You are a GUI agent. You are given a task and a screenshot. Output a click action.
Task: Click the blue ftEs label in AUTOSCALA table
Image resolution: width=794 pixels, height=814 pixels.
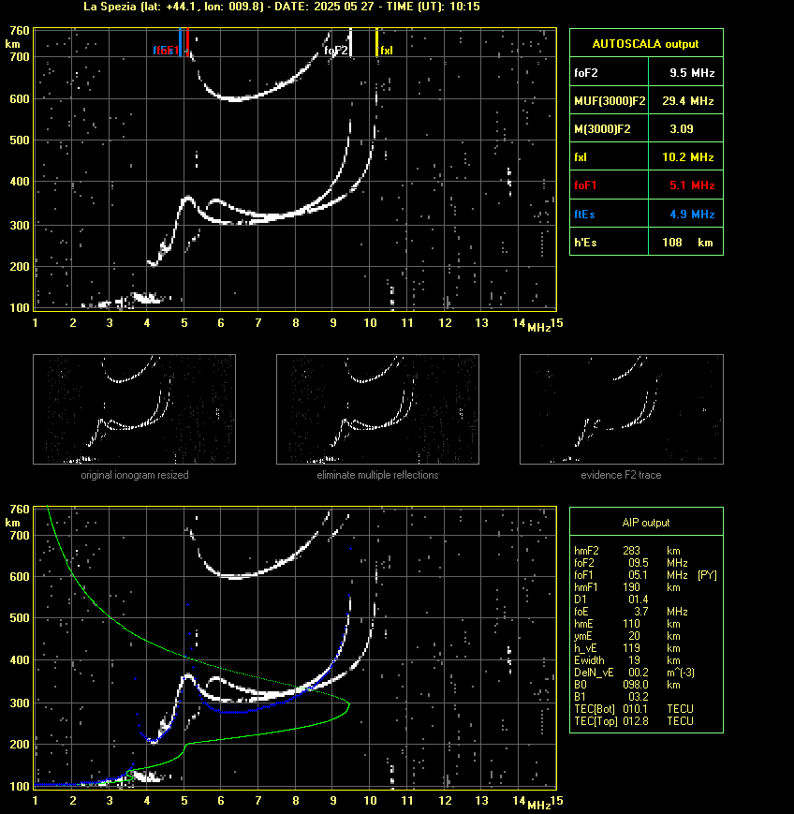pos(584,214)
